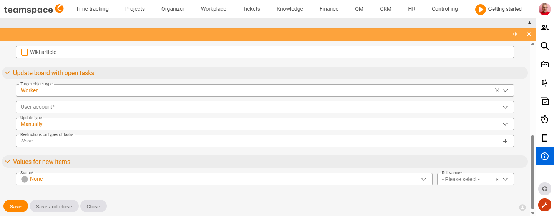Clear the Worker target object type
Screen dimensions: 554x216
497,90
